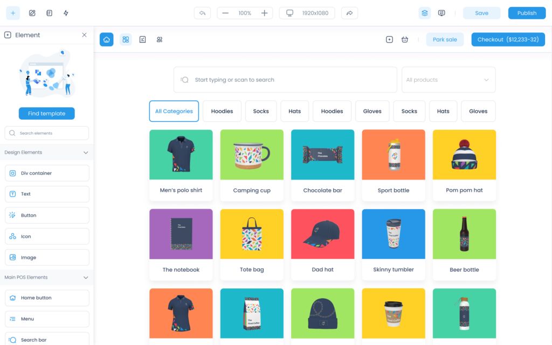Image resolution: width=552 pixels, height=345 pixels.
Task: Open the customers icon in POS toolbar
Action: tap(160, 39)
